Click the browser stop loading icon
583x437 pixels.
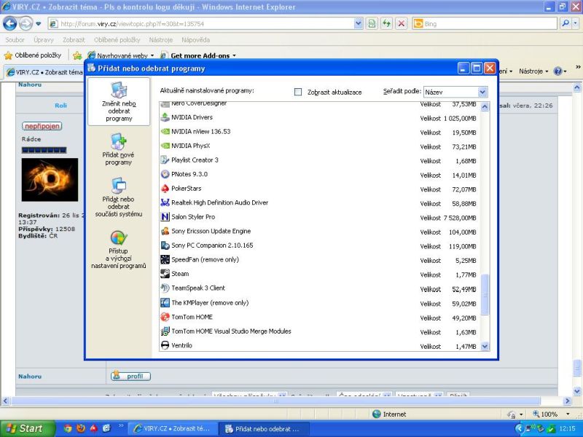[402, 24]
